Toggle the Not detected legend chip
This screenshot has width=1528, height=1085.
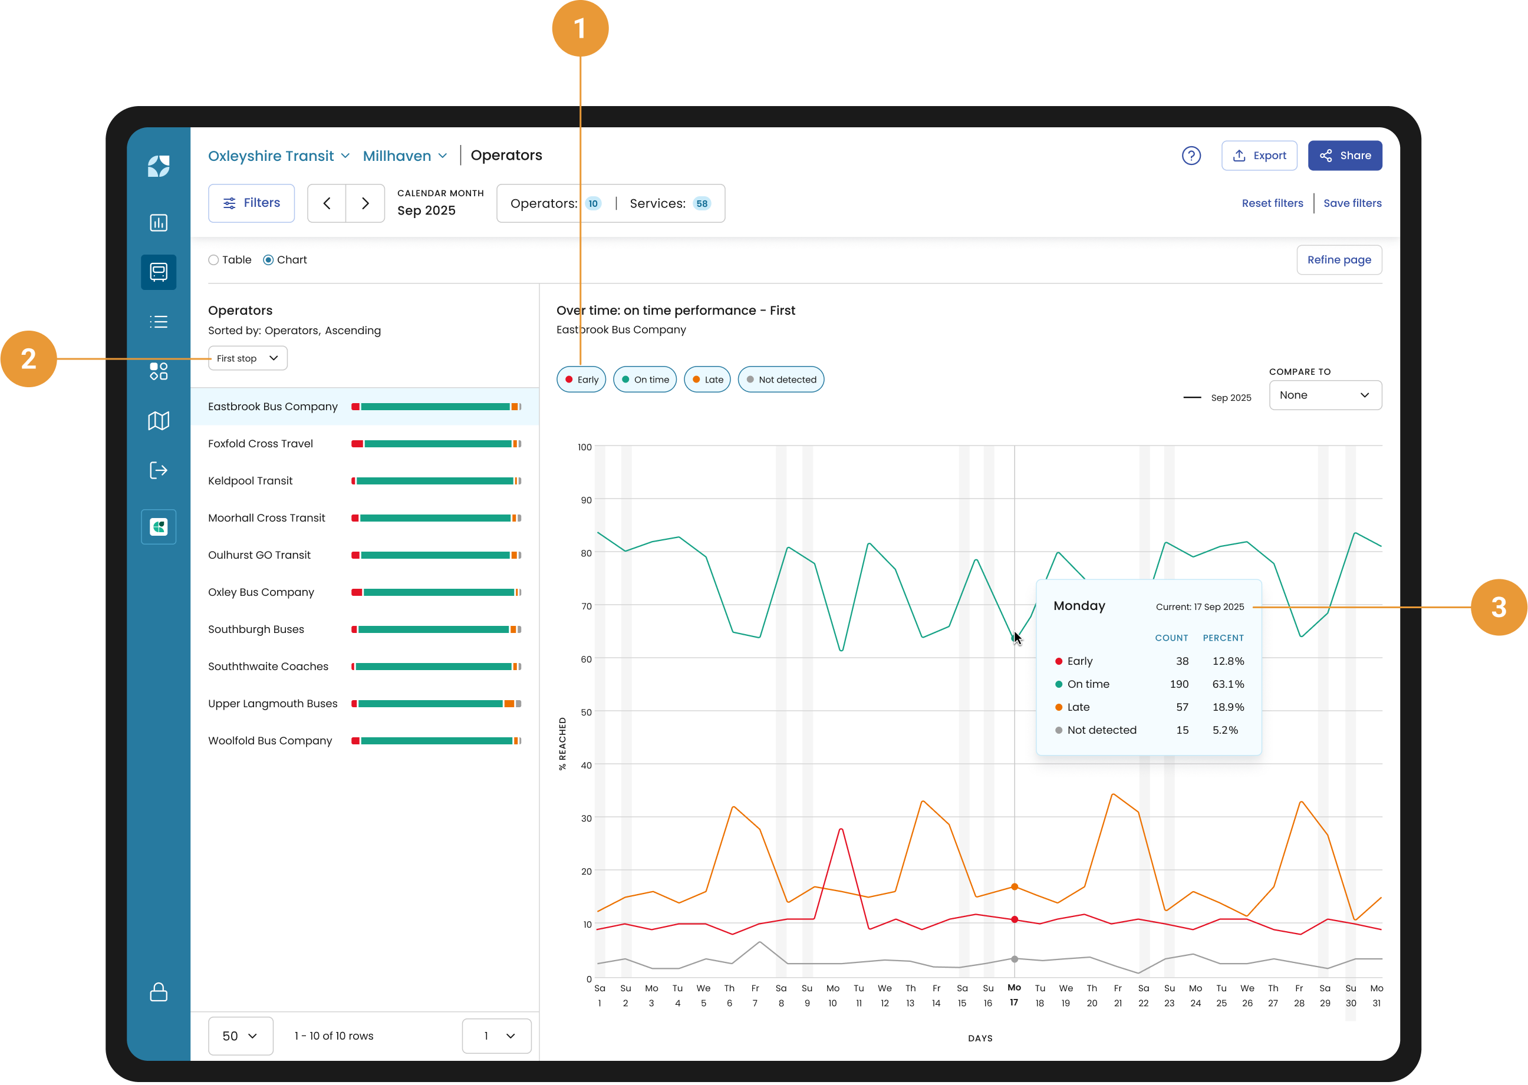(781, 380)
